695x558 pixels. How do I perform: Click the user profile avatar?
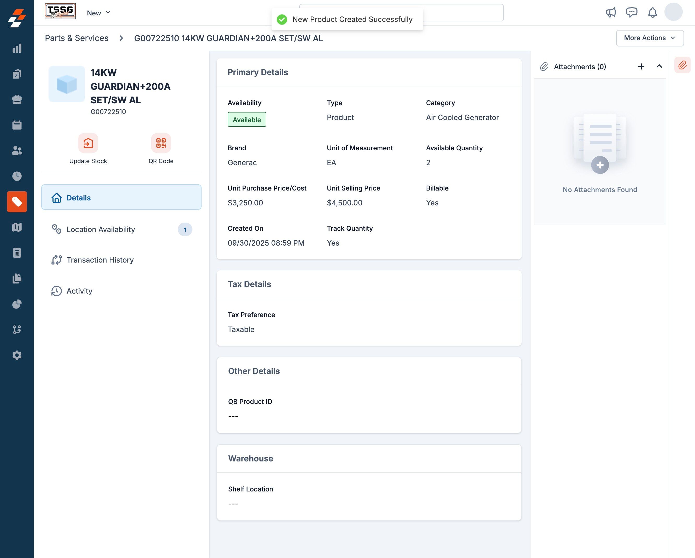pyautogui.click(x=673, y=12)
